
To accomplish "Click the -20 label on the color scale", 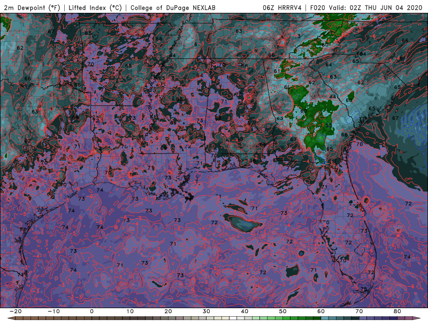I will [16, 311].
